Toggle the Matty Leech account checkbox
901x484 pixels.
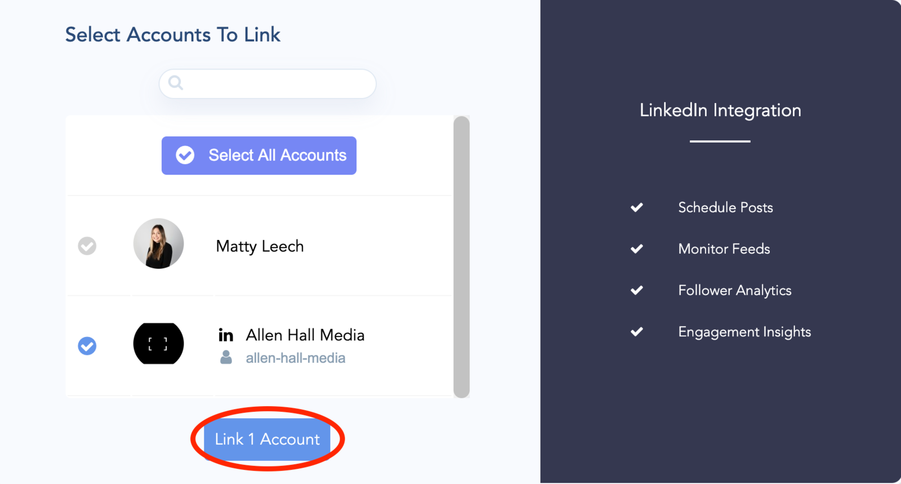click(x=87, y=246)
